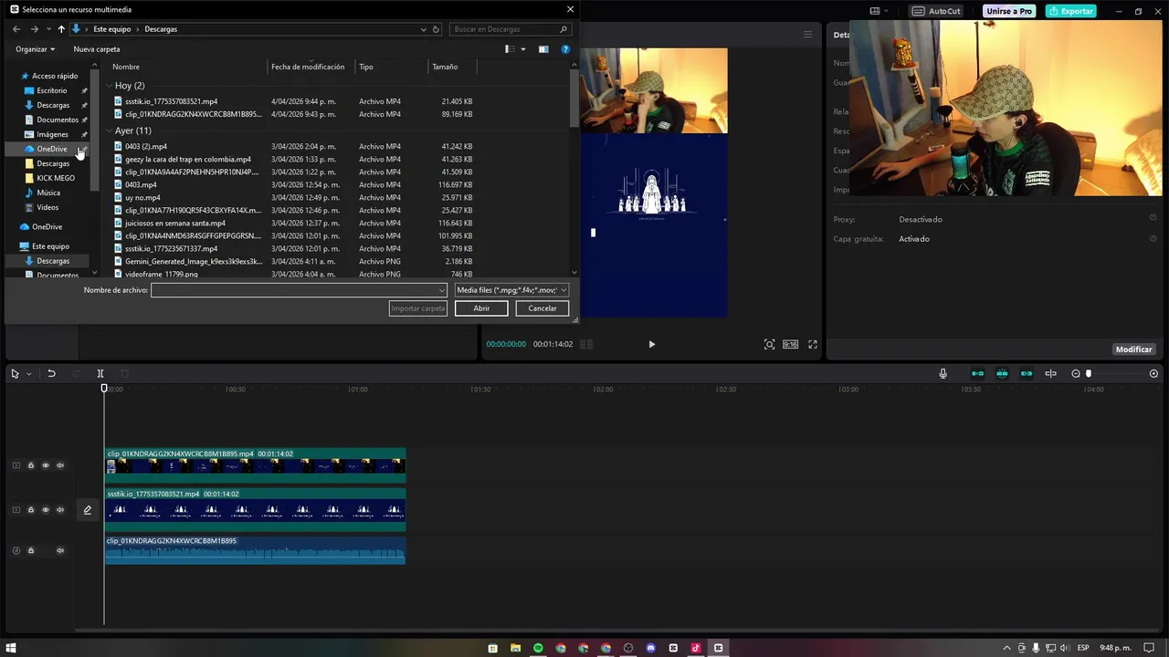Screen dimensions: 1169x657
Task: Click the cover edit pencil icon
Action: (x=88, y=510)
